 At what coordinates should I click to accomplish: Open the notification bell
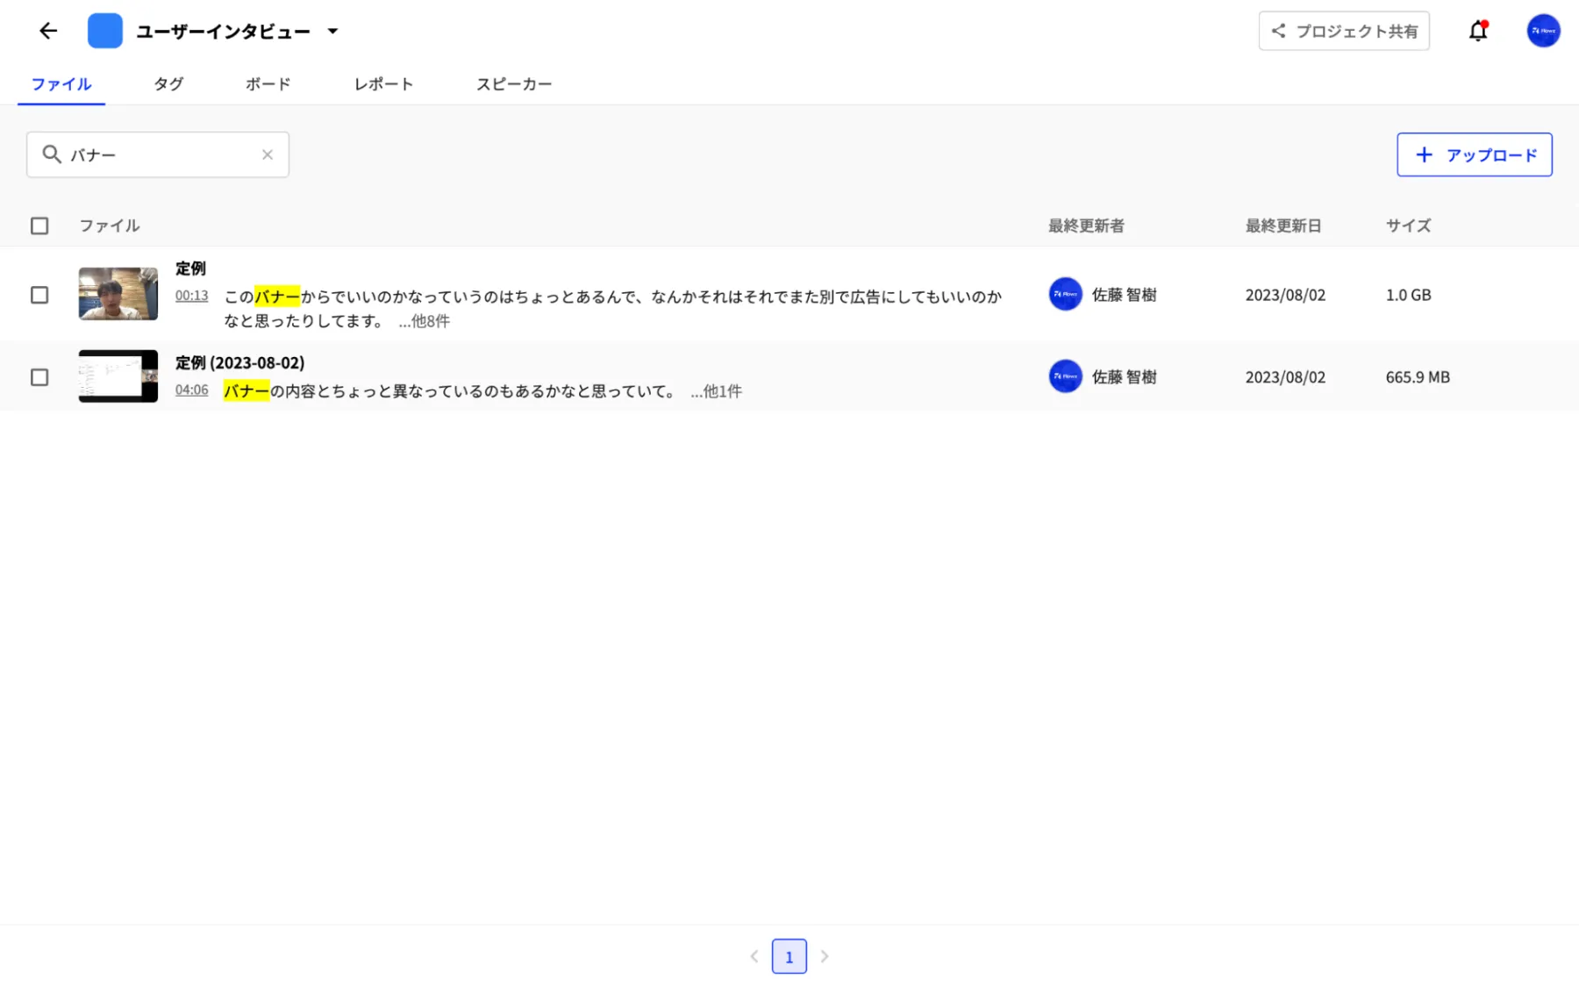[1478, 31]
